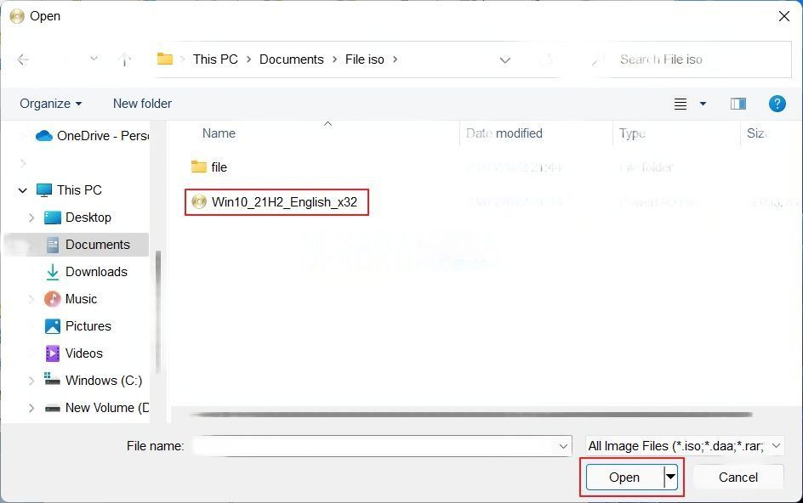Screen dimensions: 803x503
Task: Create a New folder
Action: pos(142,104)
